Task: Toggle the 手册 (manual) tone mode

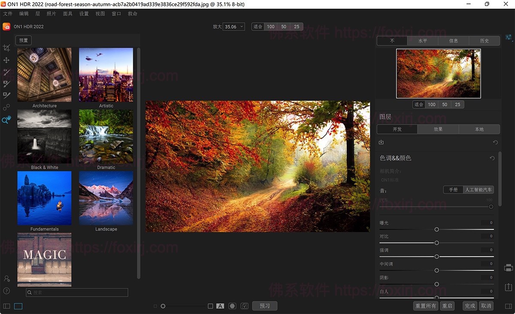Action: [453, 190]
